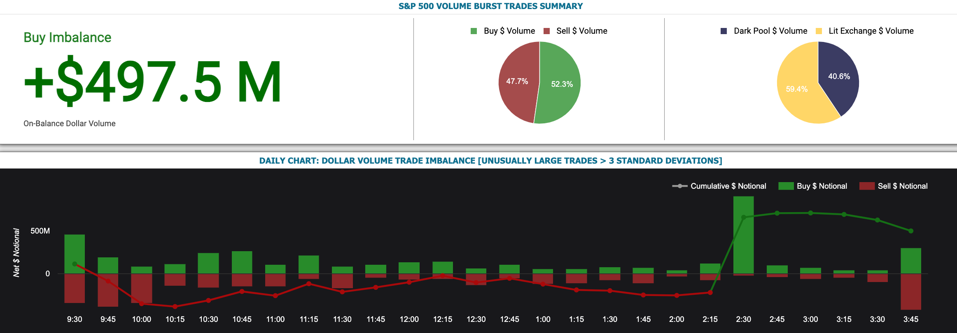The height and width of the screenshot is (333, 957).
Task: Click cumulative line point at 10:15
Action: pyautogui.click(x=175, y=307)
